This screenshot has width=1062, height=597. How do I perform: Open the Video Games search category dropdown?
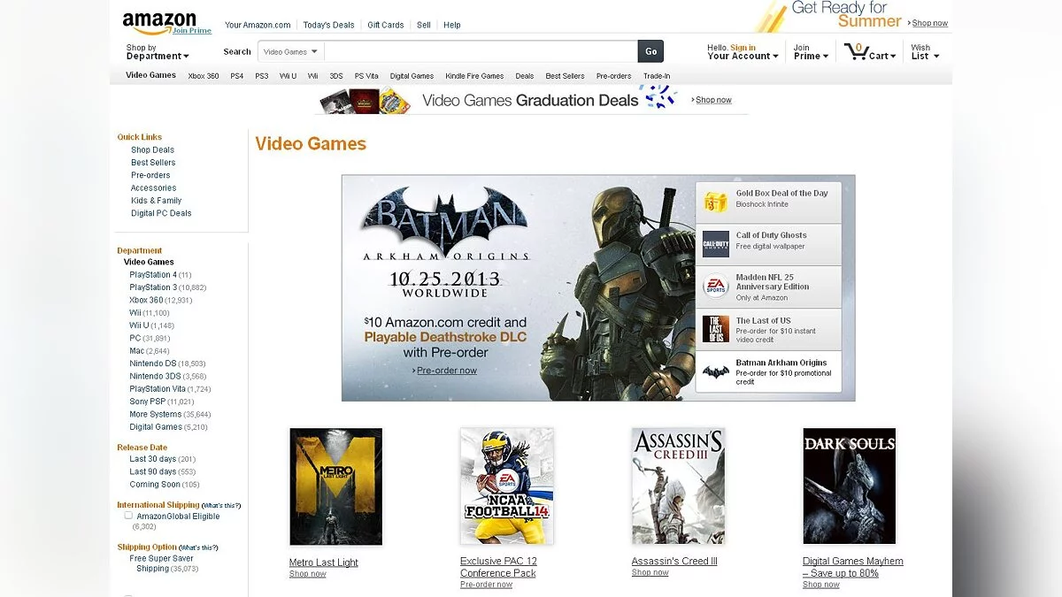point(291,51)
